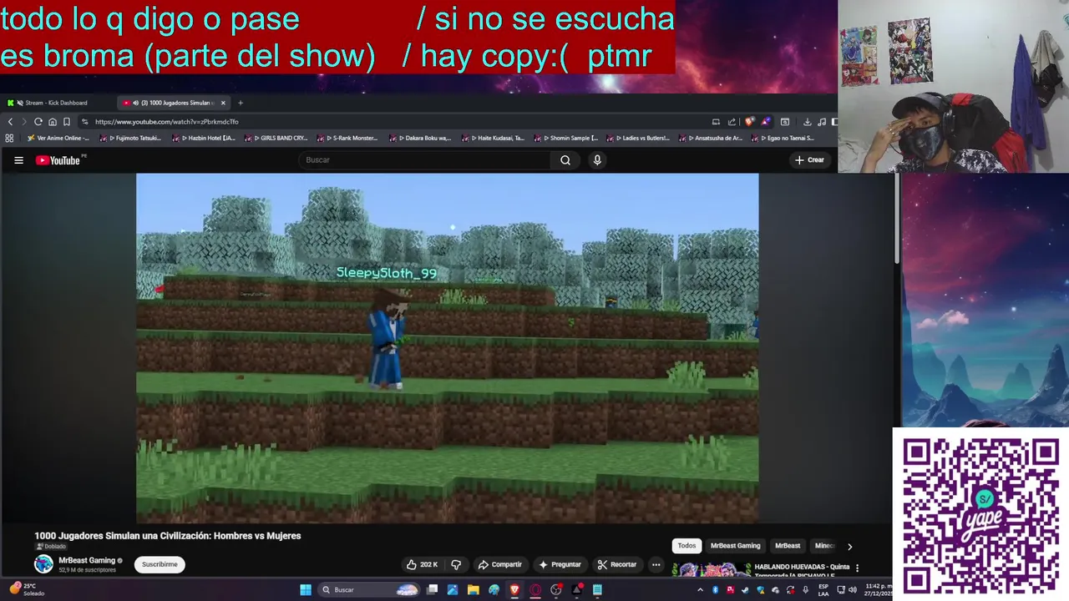
Task: Open the YouTube guide hamburger menu
Action: pos(18,160)
